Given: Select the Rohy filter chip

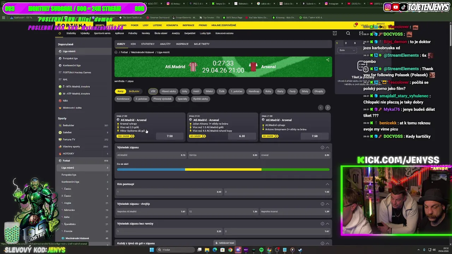Looking at the screenshot, I should point(268,91).
